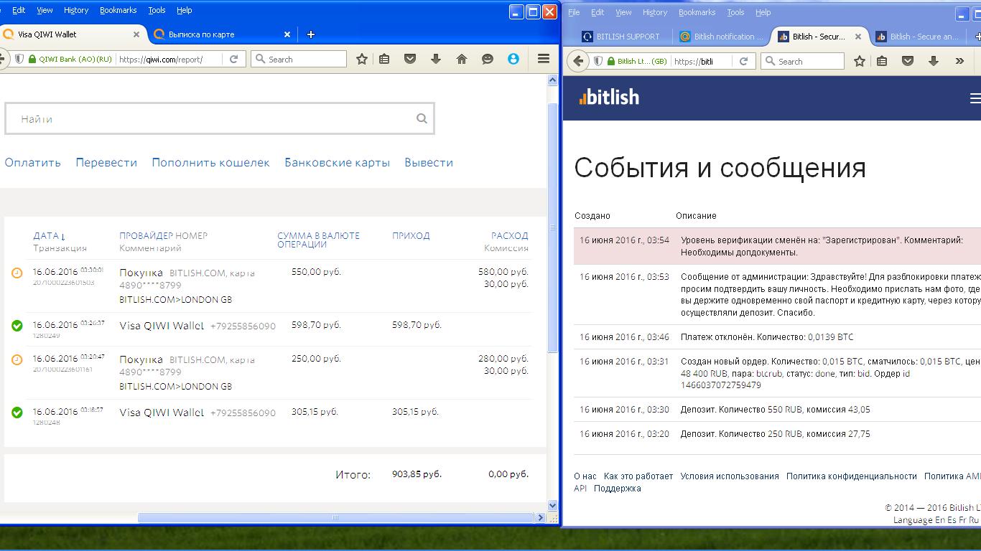Close the Visa QIWI Wallet tab
The image size is (981, 551).
[x=136, y=34]
